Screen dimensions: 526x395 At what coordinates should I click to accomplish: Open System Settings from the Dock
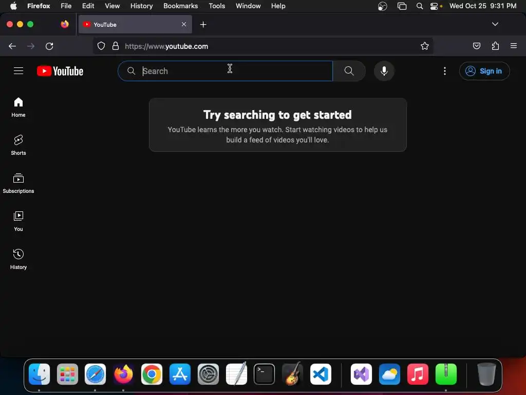(208, 374)
